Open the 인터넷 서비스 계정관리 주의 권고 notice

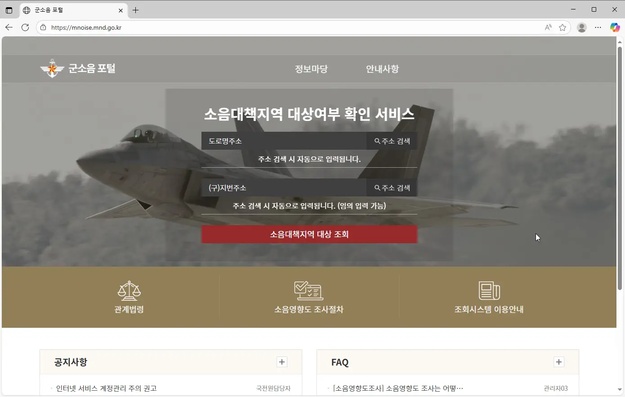[x=106, y=388]
